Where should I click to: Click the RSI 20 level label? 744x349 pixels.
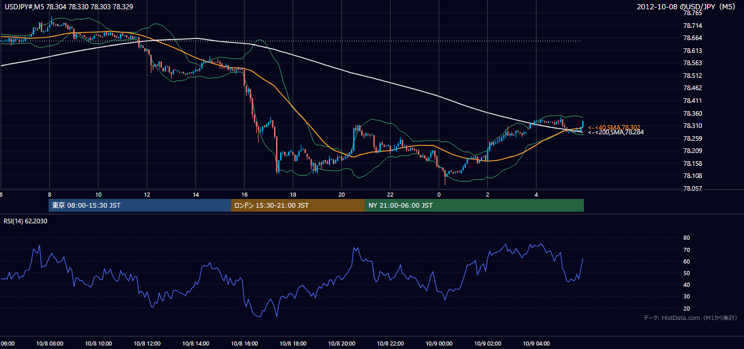(x=687, y=308)
